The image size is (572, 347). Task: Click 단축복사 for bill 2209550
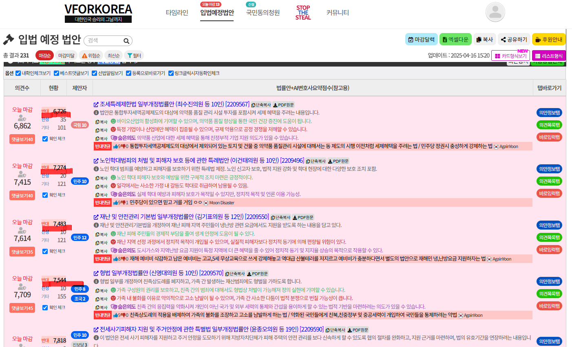click(x=281, y=217)
